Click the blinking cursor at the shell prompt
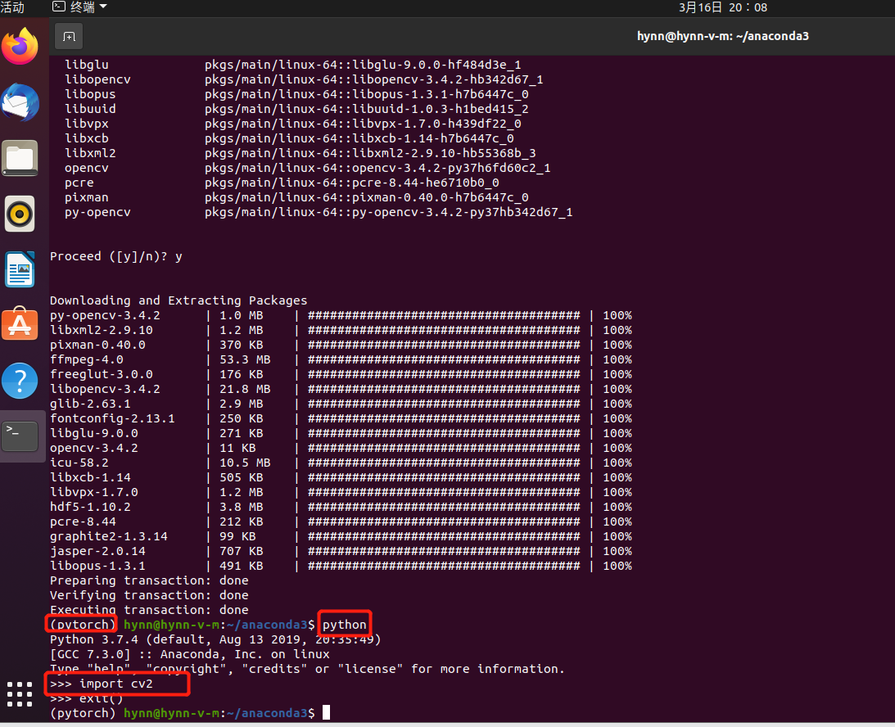The image size is (895, 727). tap(325, 713)
